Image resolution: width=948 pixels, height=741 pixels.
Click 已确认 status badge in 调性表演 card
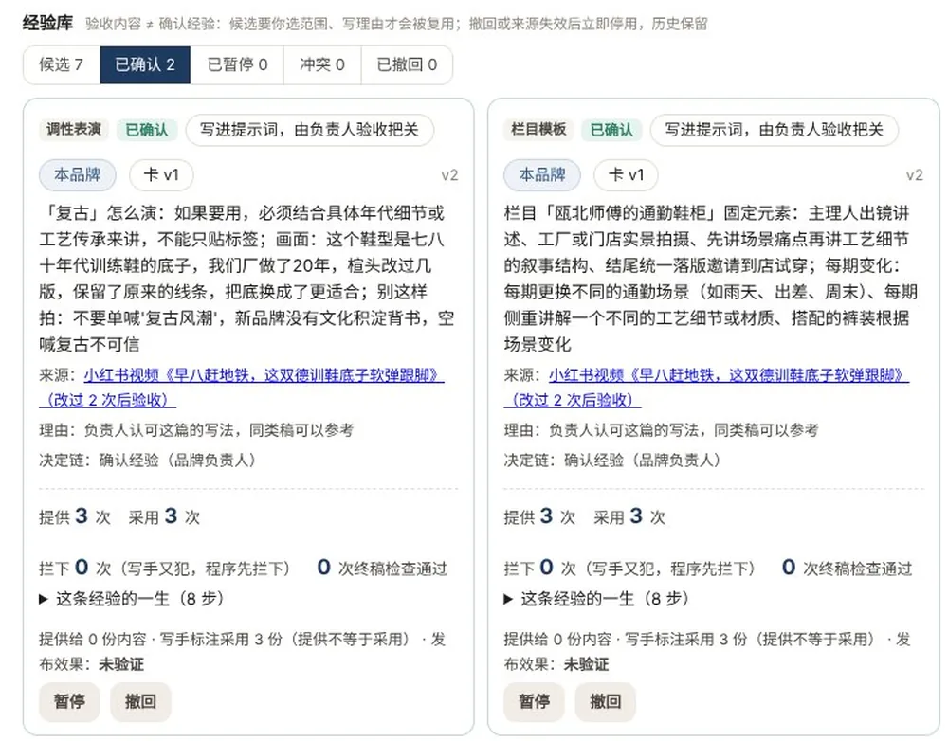[x=147, y=130]
